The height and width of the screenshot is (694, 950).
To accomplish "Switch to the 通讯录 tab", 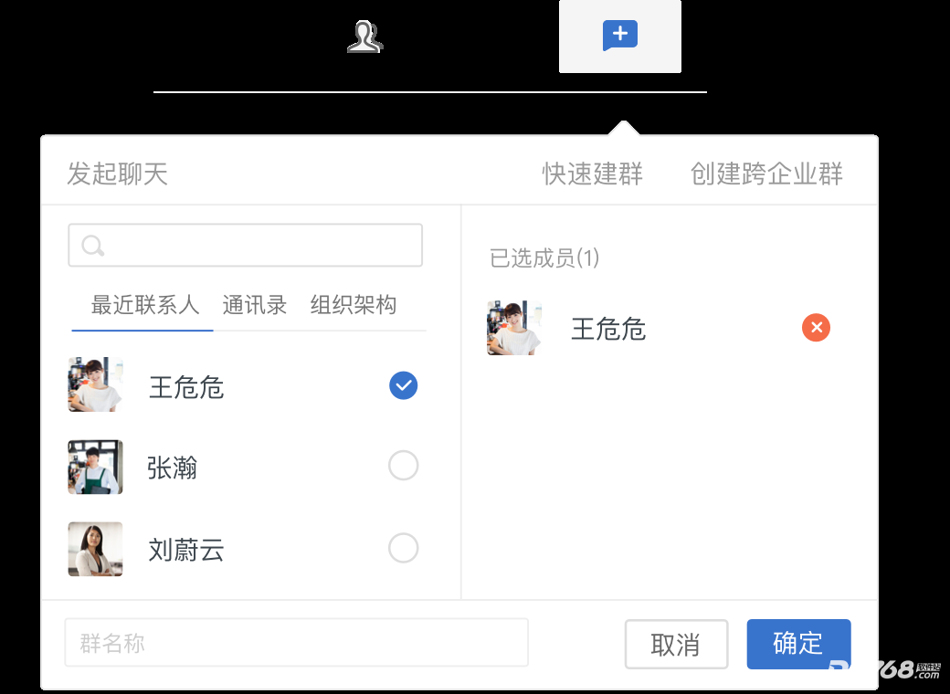I will [x=254, y=305].
